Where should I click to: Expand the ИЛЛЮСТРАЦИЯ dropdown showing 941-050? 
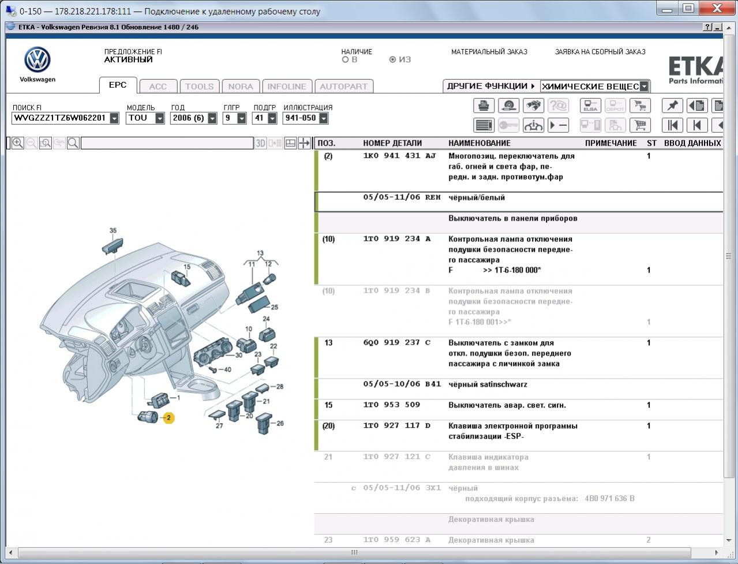click(323, 118)
